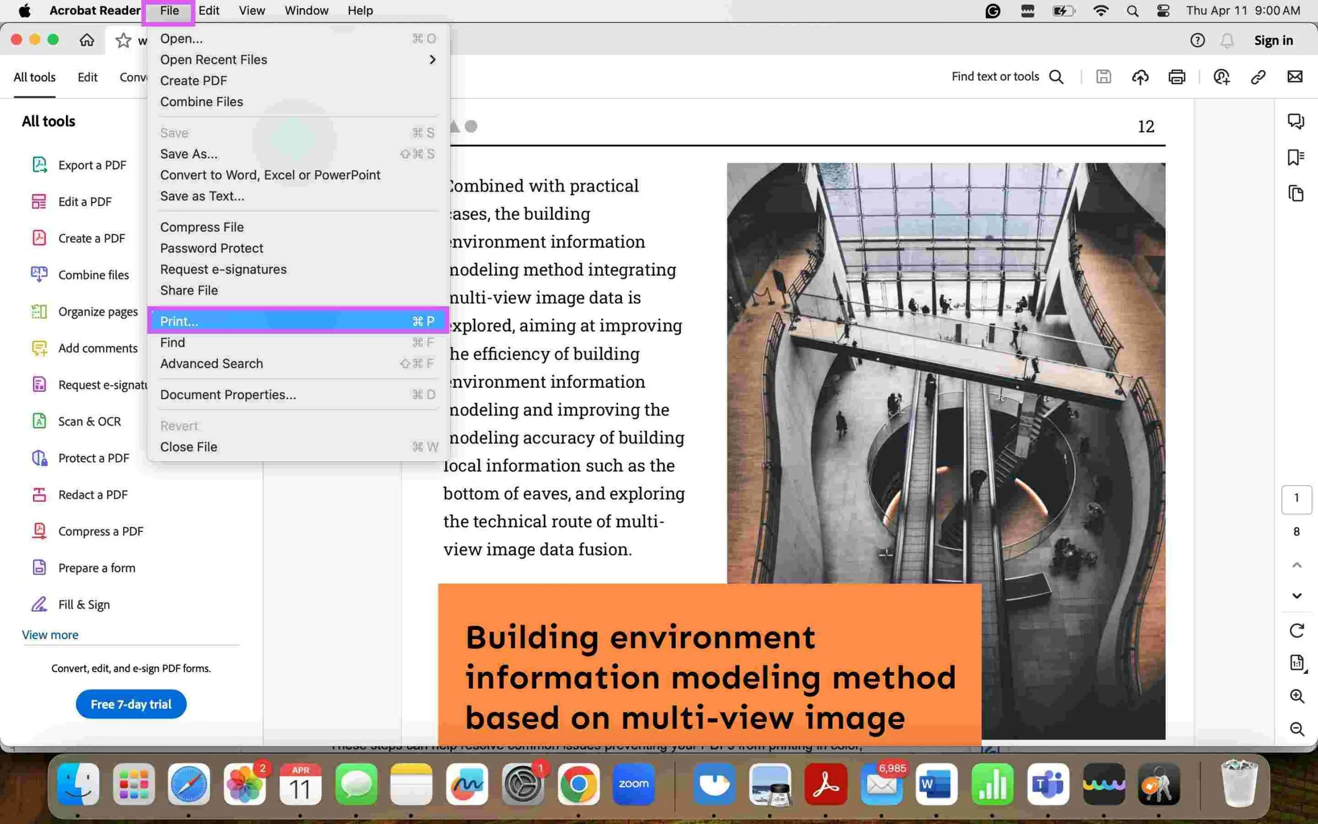This screenshot has width=1318, height=824.
Task: Click the Find text or tools search icon
Action: pyautogui.click(x=1056, y=76)
